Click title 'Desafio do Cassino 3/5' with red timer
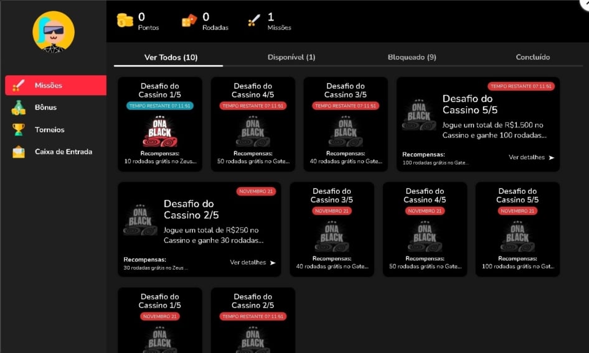The height and width of the screenshot is (353, 589). tap(346, 90)
